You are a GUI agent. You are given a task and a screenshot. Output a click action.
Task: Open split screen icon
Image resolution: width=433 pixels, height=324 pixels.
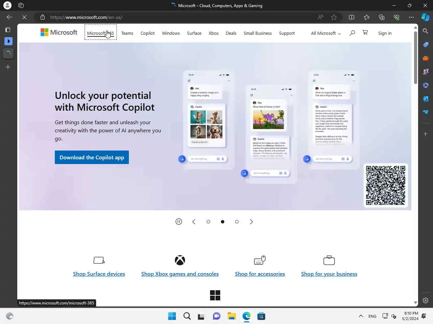point(351,17)
